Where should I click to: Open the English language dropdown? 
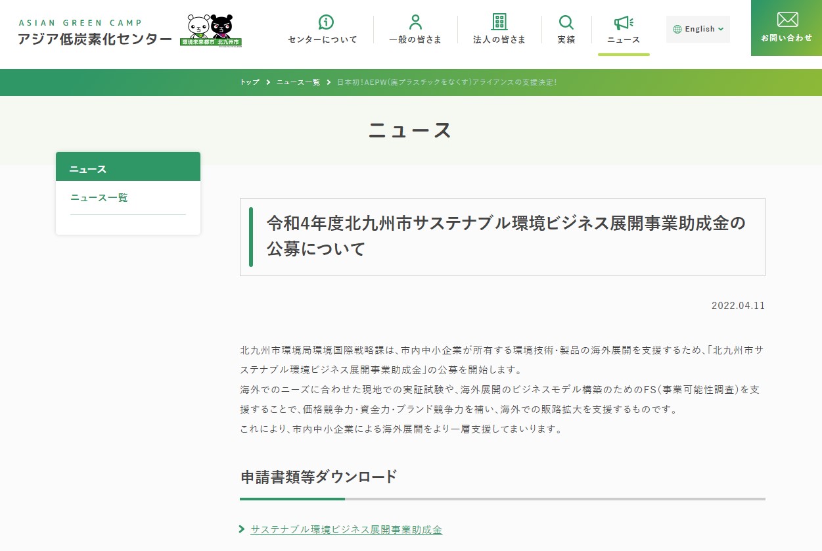(698, 29)
